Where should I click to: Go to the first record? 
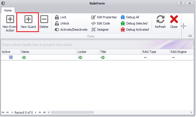coord(3,112)
